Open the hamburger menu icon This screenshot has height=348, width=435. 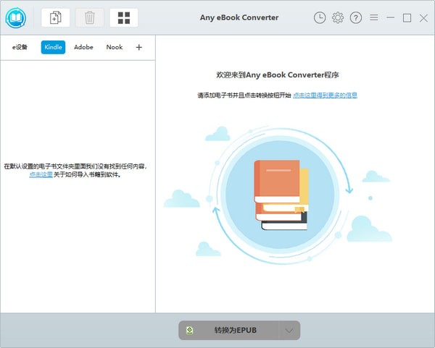coord(373,18)
